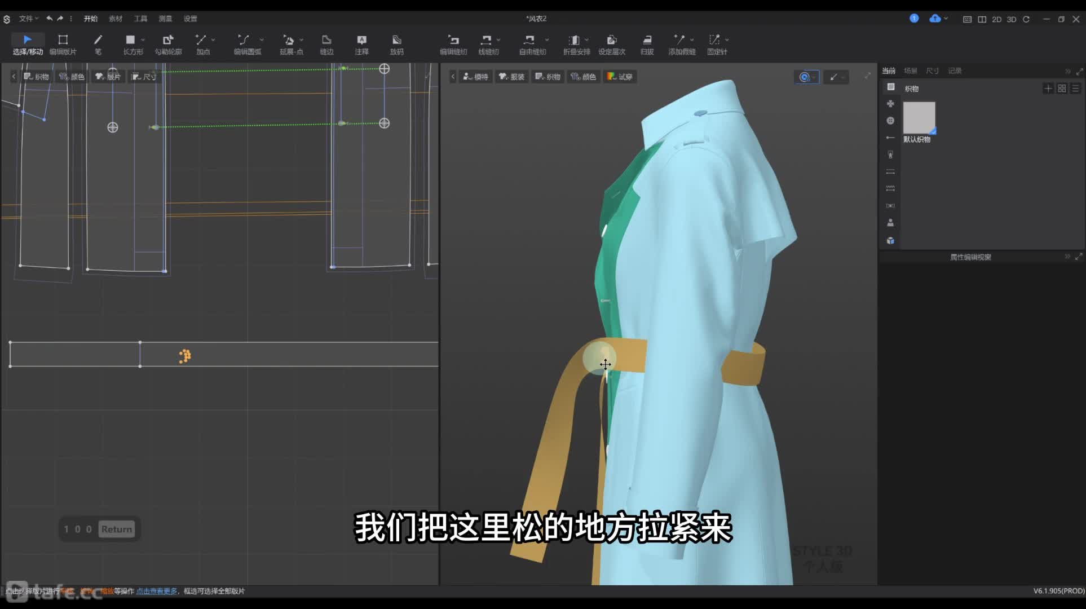Select the 归拔 steam iron tool
Viewport: 1086px width, 609px height.
point(647,45)
